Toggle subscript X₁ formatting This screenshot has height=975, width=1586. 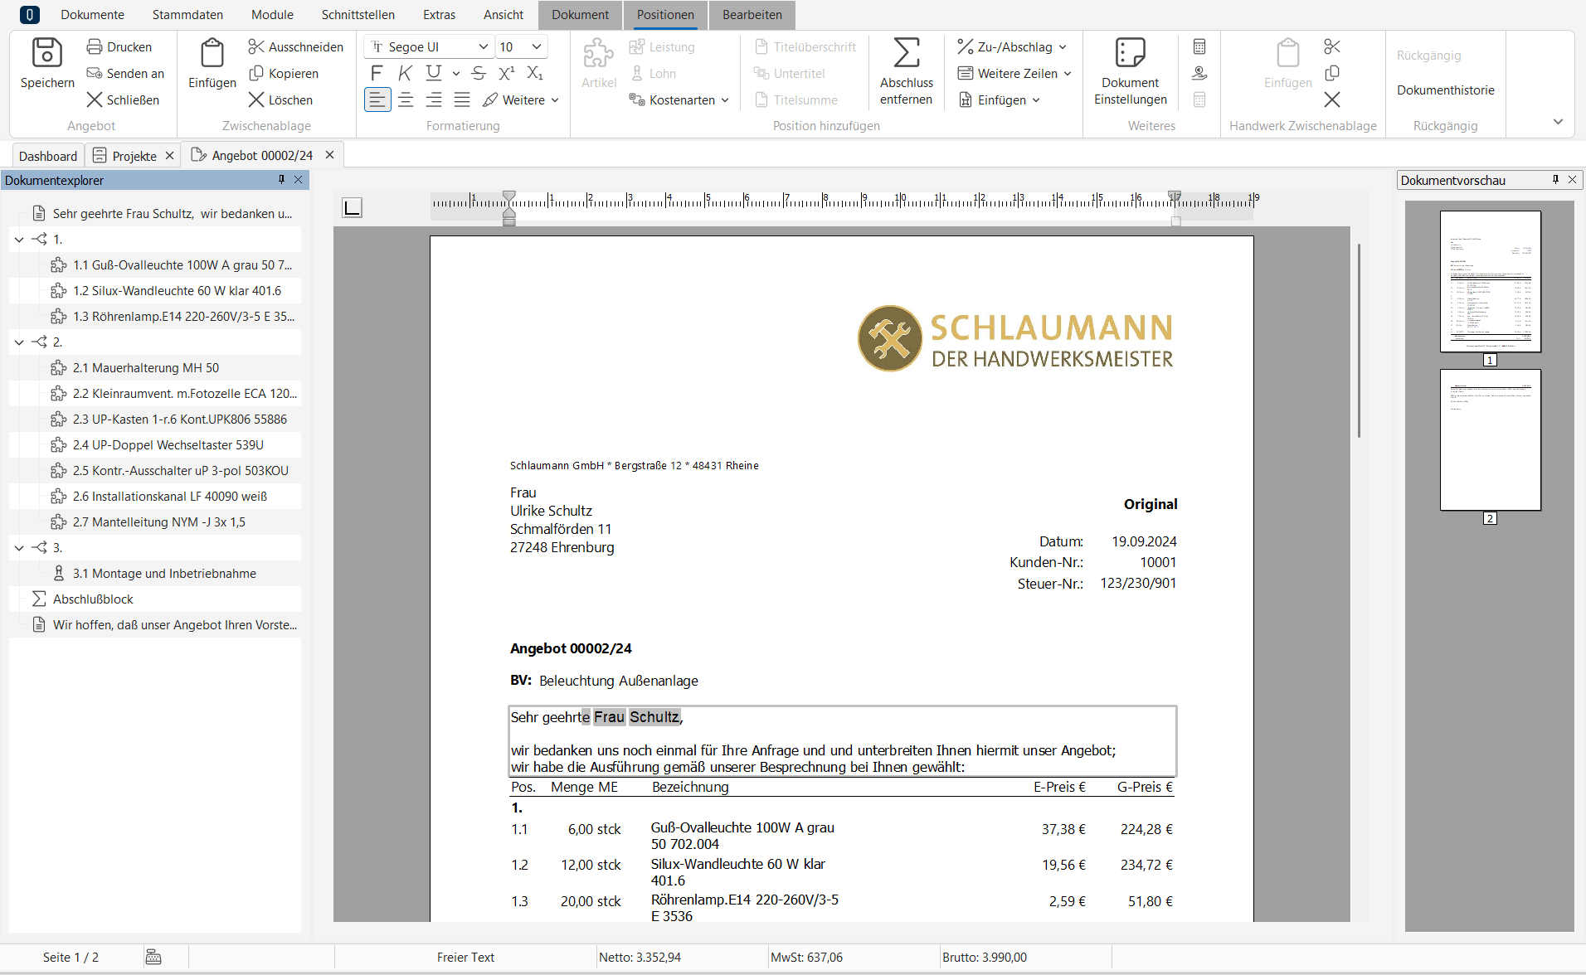click(535, 73)
